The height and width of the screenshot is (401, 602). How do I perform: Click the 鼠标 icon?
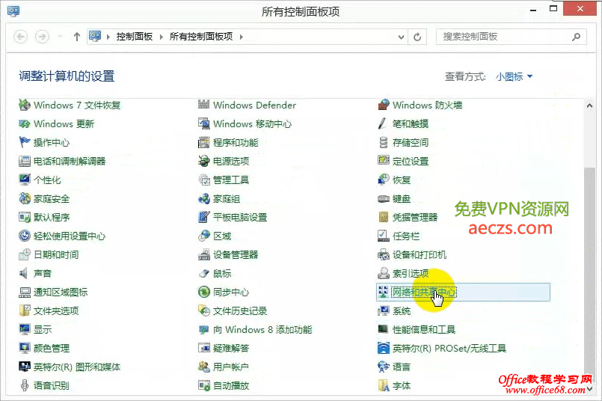click(204, 273)
